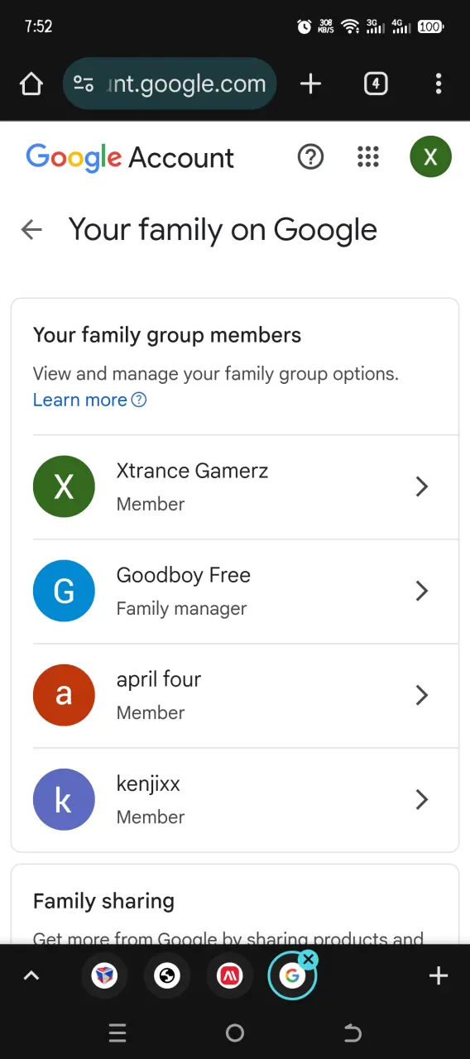Open the browser three-dot menu
Screen dimensions: 470x1059
439,84
